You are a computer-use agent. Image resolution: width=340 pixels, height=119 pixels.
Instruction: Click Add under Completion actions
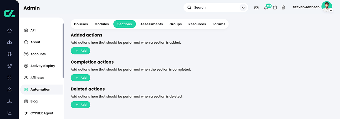coord(81,78)
